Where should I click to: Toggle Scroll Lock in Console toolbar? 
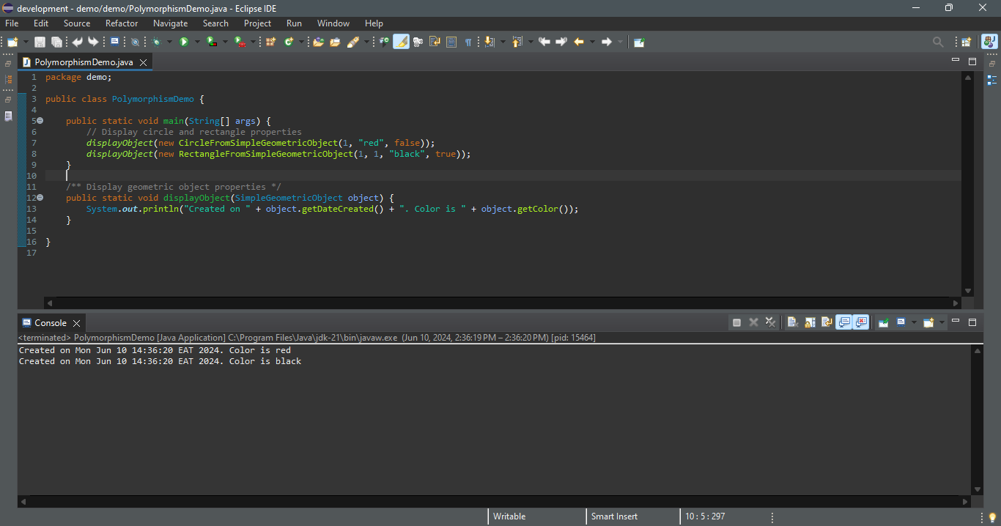810,322
